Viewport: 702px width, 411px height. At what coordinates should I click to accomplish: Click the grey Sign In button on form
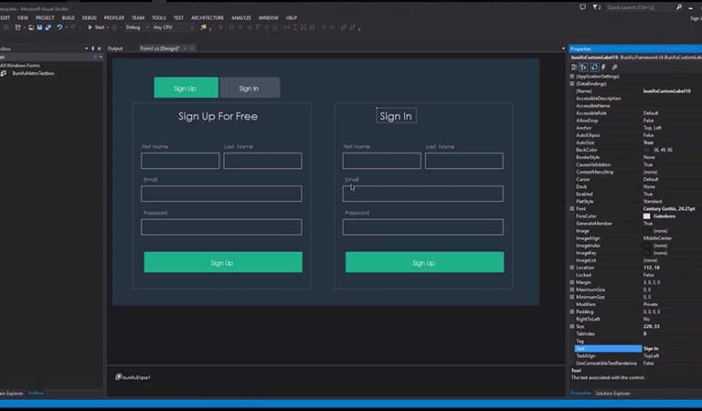[249, 88]
